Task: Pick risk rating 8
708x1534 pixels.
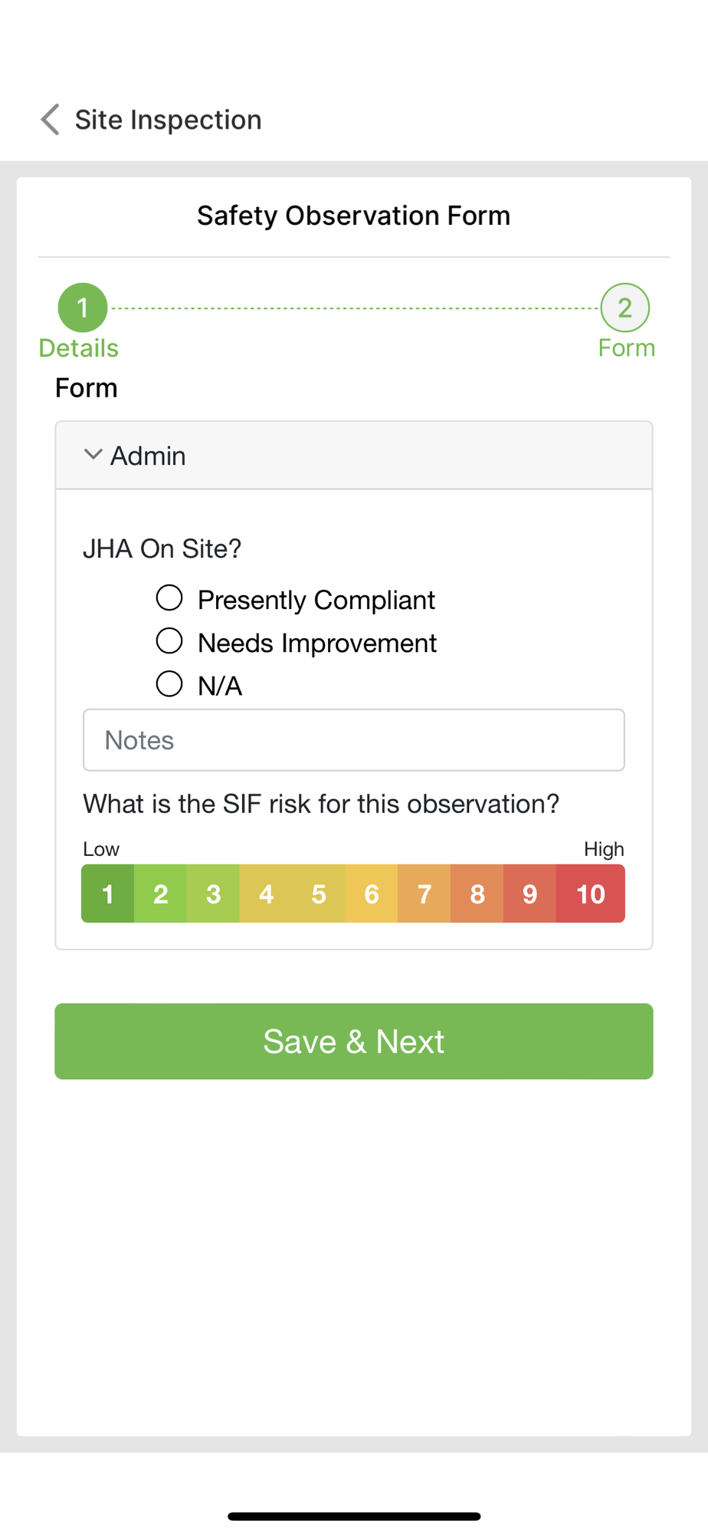Action: 477,894
